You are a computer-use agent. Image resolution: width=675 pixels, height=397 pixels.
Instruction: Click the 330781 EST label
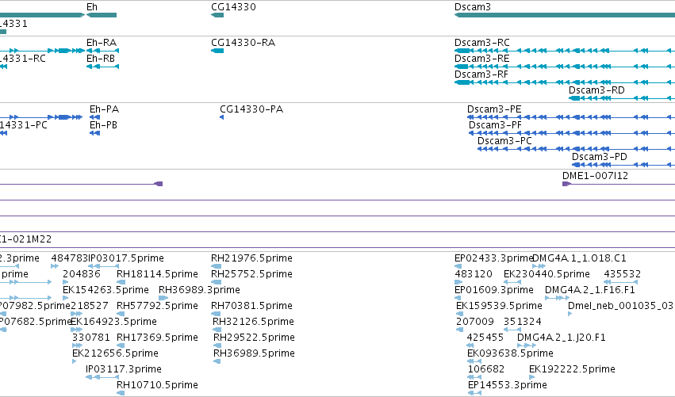(91, 338)
